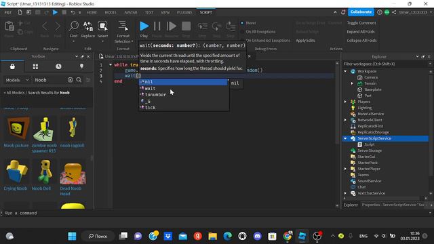Click Apply Edits
The height and width of the screenshot is (244, 434).
coord(305,41)
